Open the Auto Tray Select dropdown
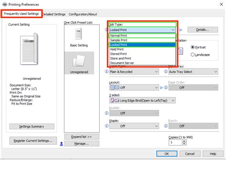226x174 pixels. pyautogui.click(x=193, y=72)
